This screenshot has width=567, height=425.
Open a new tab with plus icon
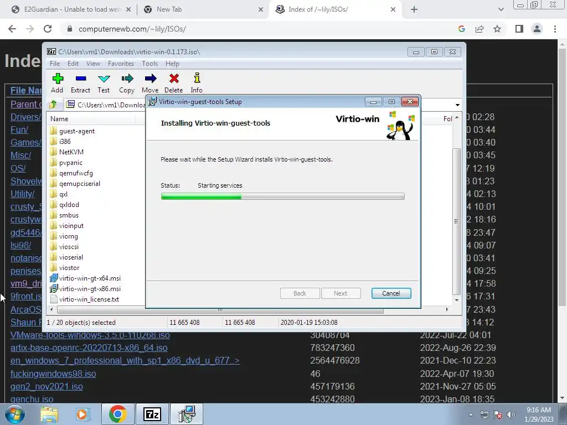(x=414, y=9)
